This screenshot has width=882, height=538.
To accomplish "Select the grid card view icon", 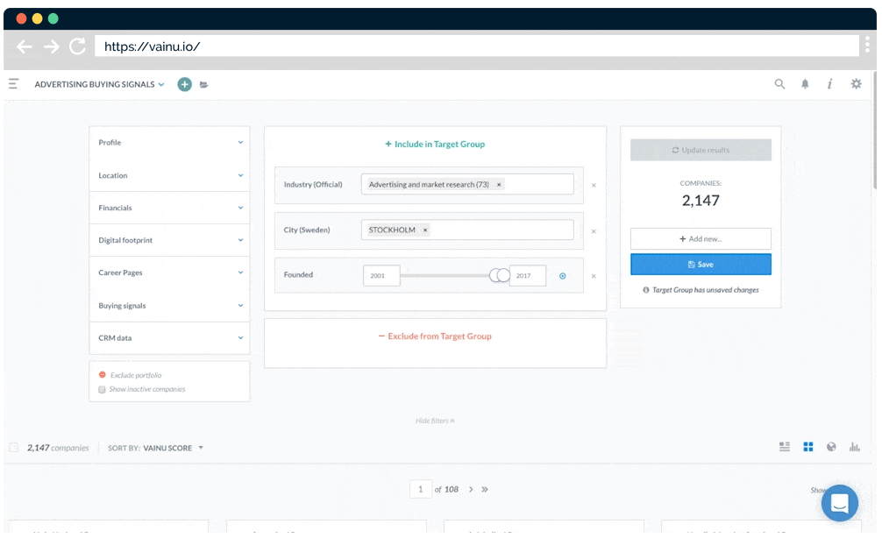I will point(808,447).
